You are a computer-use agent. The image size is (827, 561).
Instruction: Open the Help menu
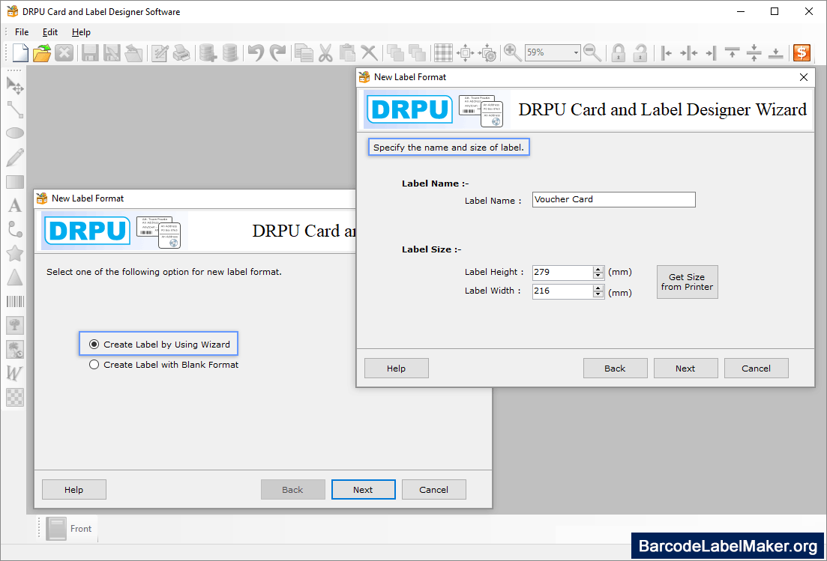coord(81,32)
